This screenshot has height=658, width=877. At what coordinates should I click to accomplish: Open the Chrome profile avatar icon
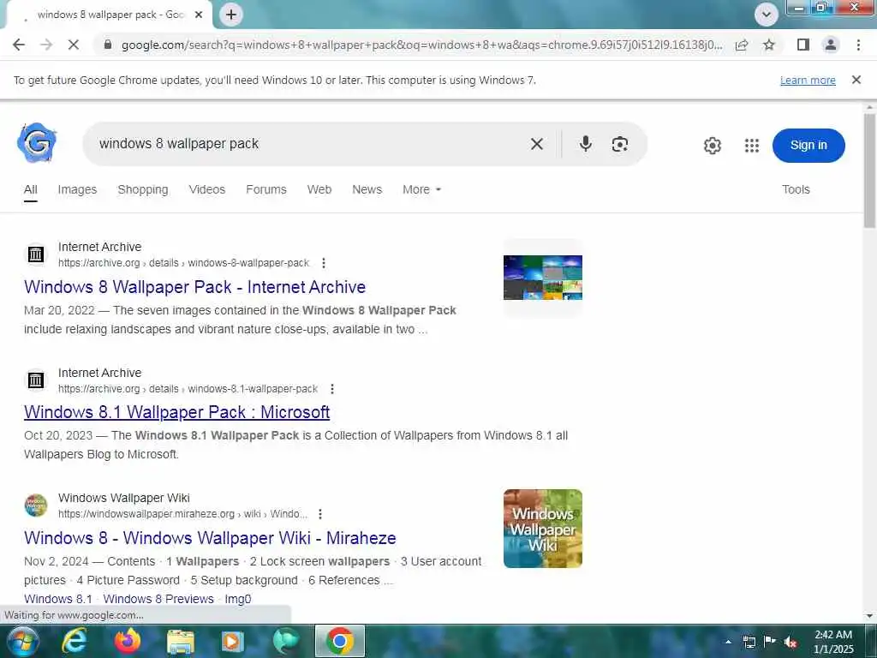(831, 45)
